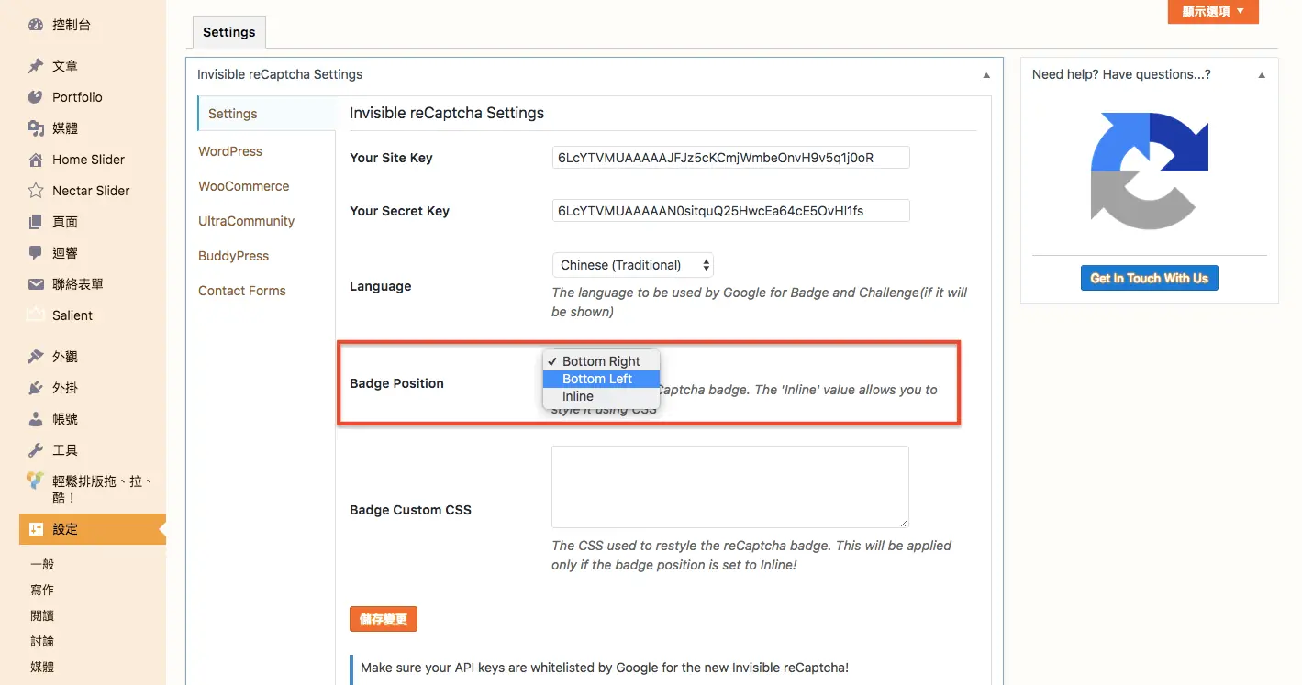Click the 帳號 user icon
The height and width of the screenshot is (685, 1302).
(x=36, y=419)
